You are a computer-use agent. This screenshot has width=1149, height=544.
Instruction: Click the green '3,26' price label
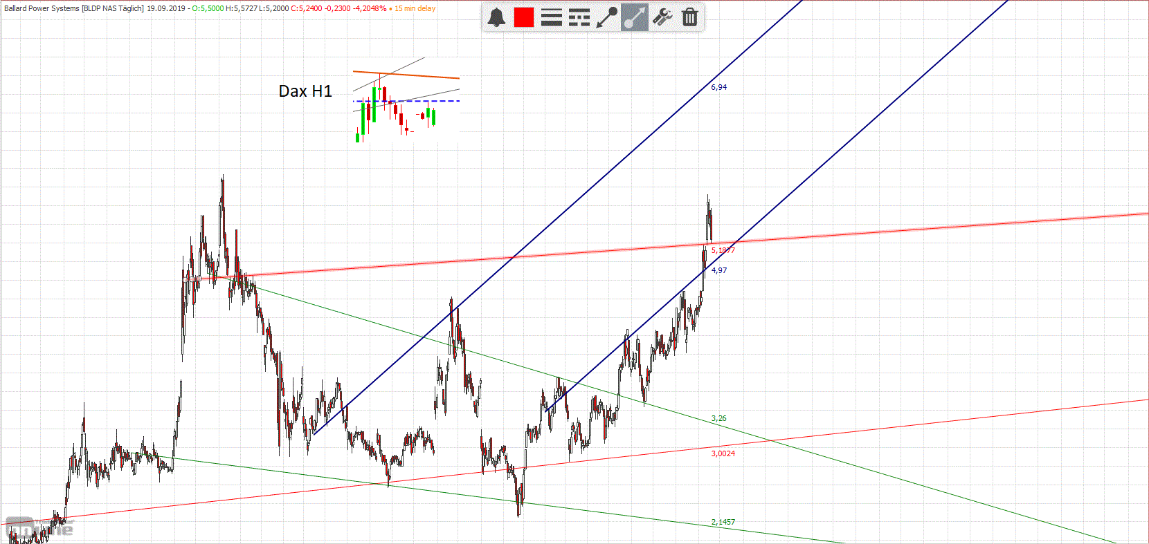click(719, 418)
